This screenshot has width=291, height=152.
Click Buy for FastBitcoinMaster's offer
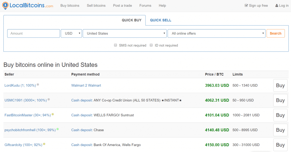coord(280,115)
